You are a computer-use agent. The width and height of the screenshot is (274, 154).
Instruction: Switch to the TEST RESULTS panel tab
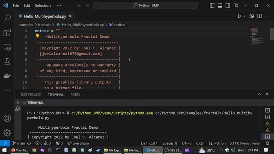(x=30, y=95)
